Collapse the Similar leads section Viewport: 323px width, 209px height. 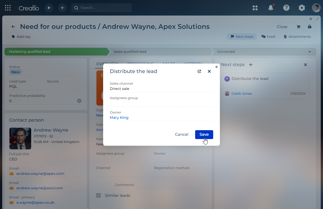[x=98, y=195]
